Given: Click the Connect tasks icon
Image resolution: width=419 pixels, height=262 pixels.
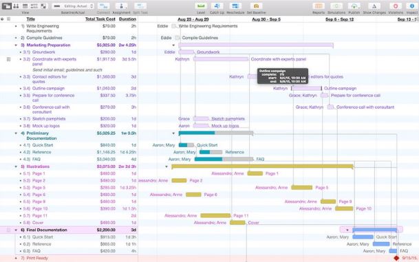Looking at the screenshot, I should coord(103,6).
